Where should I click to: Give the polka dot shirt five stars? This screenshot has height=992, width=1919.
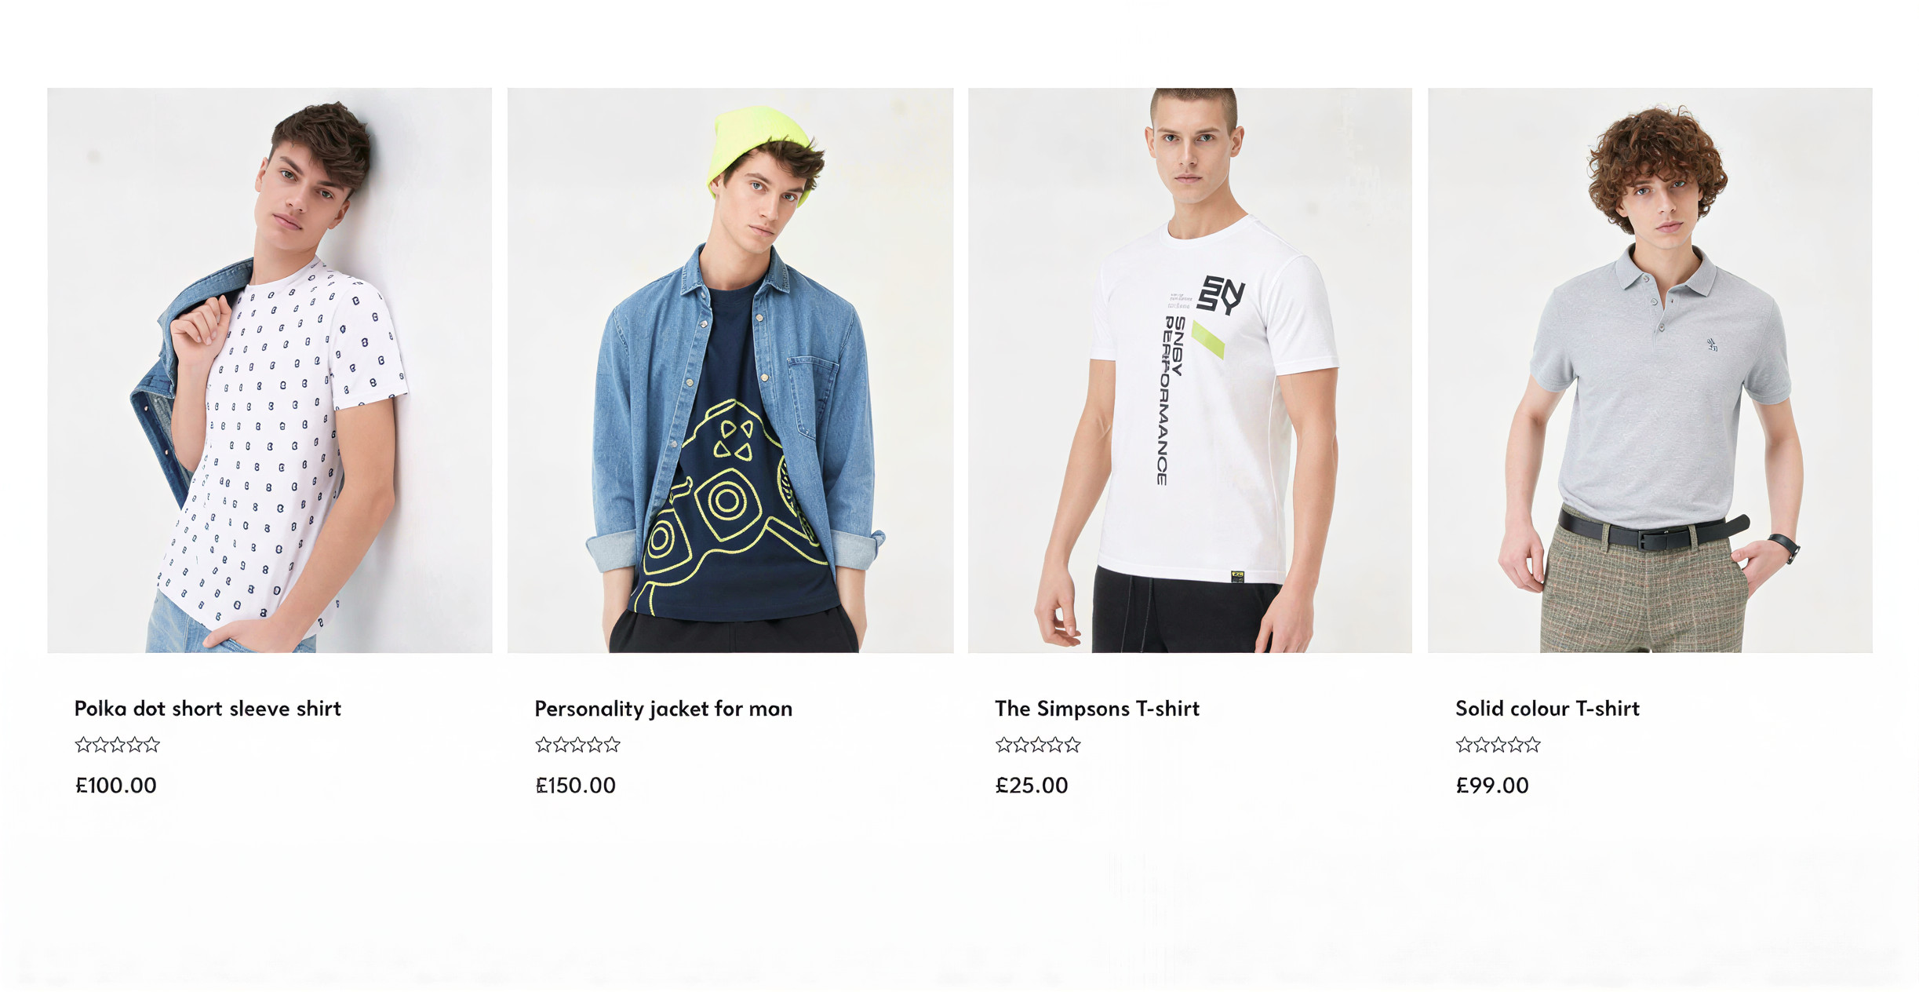(x=151, y=745)
